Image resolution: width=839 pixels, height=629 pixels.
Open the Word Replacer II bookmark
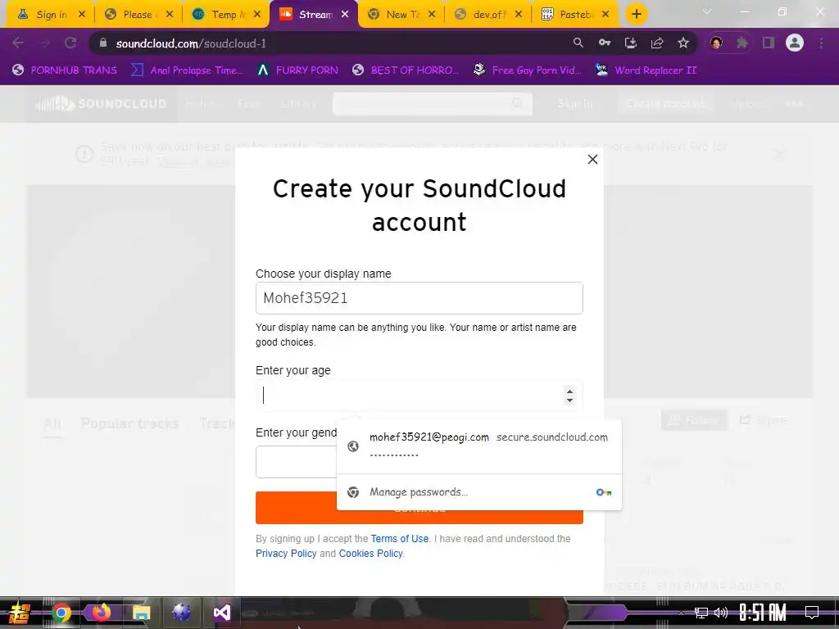tap(646, 70)
